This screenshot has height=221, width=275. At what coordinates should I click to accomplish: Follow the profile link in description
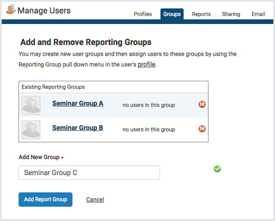[x=147, y=64]
